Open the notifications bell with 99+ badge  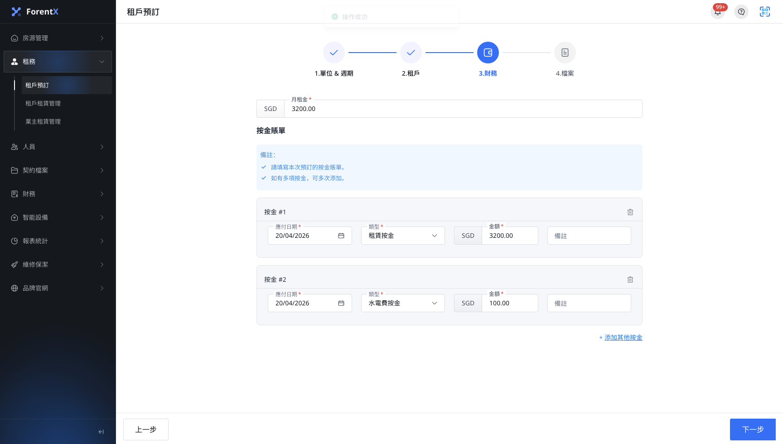coord(718,12)
